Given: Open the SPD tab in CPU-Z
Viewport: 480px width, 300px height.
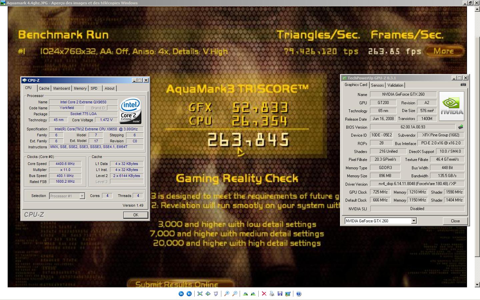Looking at the screenshot, I should click(x=94, y=88).
